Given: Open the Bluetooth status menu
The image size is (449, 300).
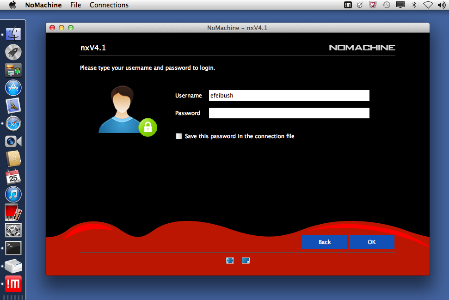Looking at the screenshot, I should 414,5.
